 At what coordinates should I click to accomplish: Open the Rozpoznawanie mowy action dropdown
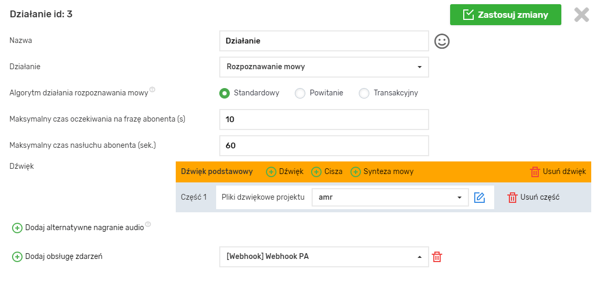pos(324,67)
